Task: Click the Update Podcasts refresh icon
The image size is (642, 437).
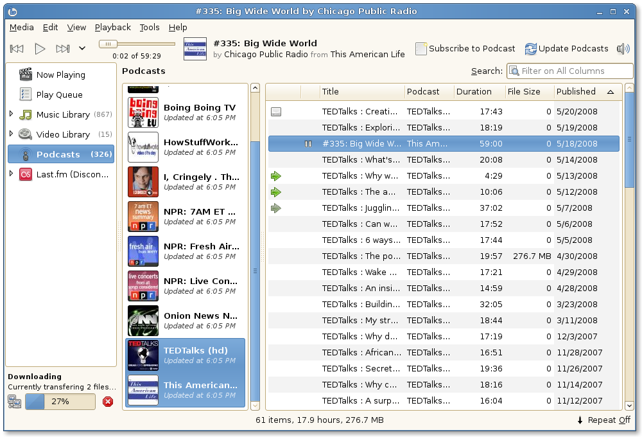Action: [531, 49]
